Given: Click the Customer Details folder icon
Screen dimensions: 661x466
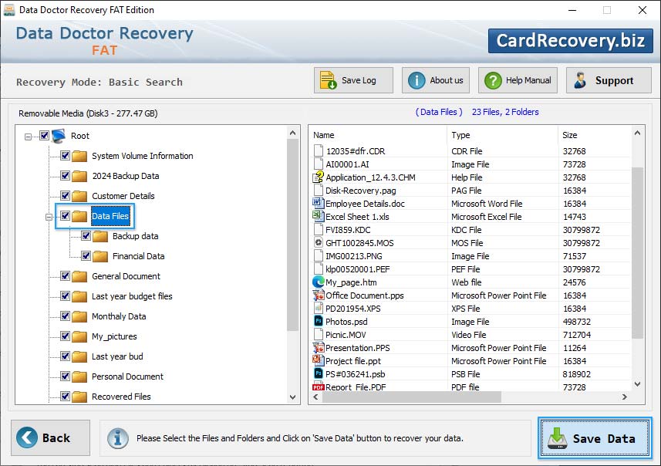Looking at the screenshot, I should (x=79, y=196).
